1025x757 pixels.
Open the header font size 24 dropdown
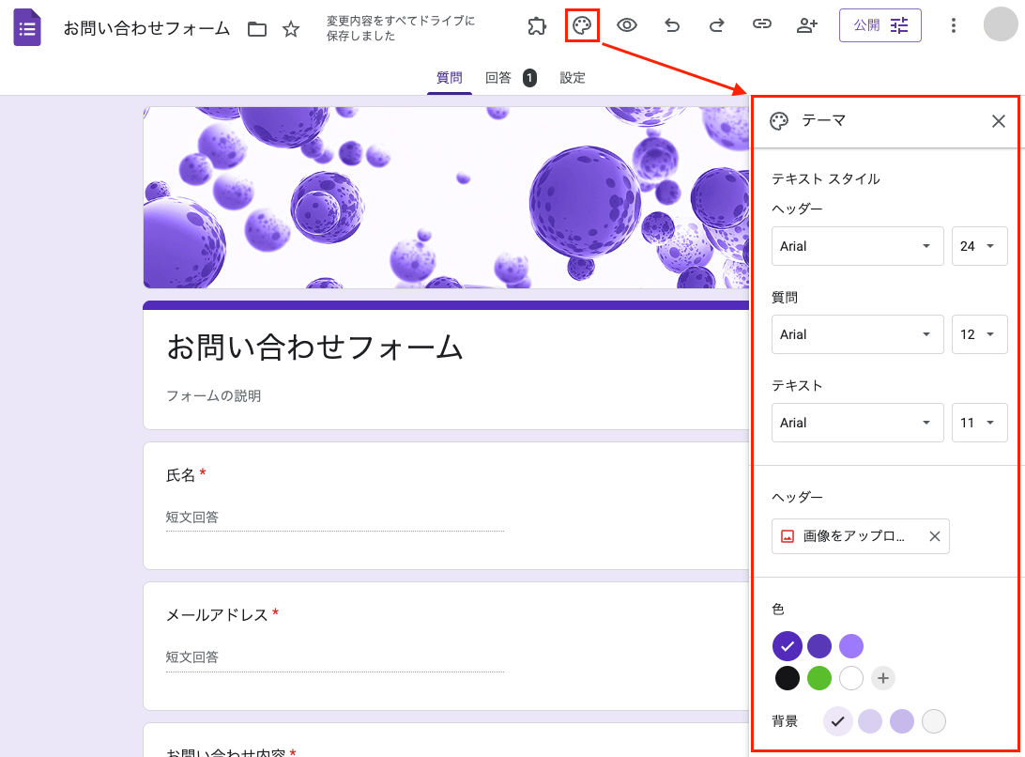tap(979, 246)
